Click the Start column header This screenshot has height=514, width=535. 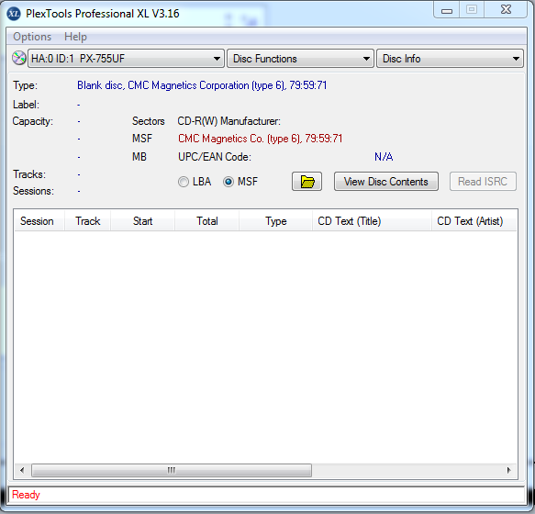point(142,221)
